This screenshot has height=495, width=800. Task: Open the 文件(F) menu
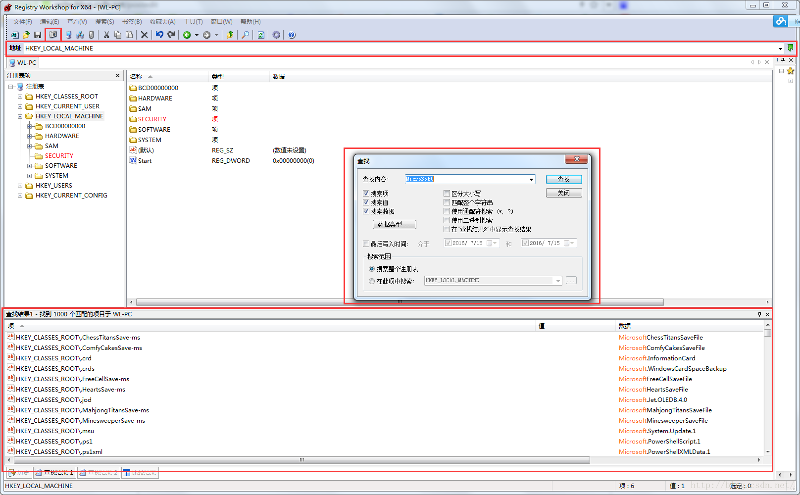coord(23,22)
